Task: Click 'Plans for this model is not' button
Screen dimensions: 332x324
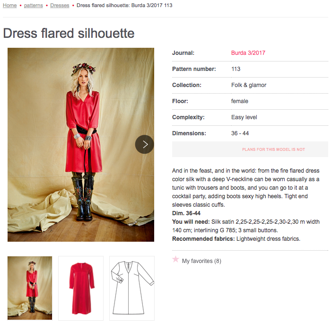Action: coord(273,149)
